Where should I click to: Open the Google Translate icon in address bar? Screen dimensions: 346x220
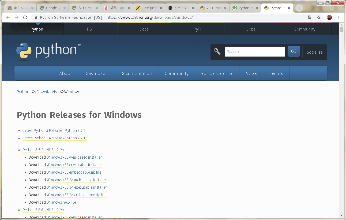pos(310,17)
